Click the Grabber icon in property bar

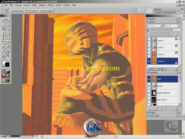[6, 11]
